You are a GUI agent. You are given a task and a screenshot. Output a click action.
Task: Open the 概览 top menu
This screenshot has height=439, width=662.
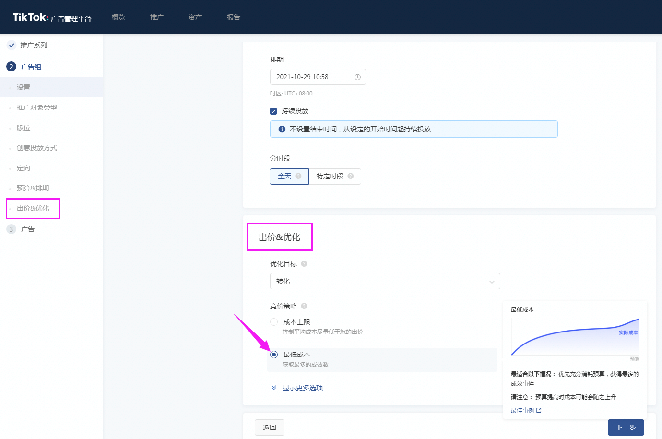click(x=118, y=17)
